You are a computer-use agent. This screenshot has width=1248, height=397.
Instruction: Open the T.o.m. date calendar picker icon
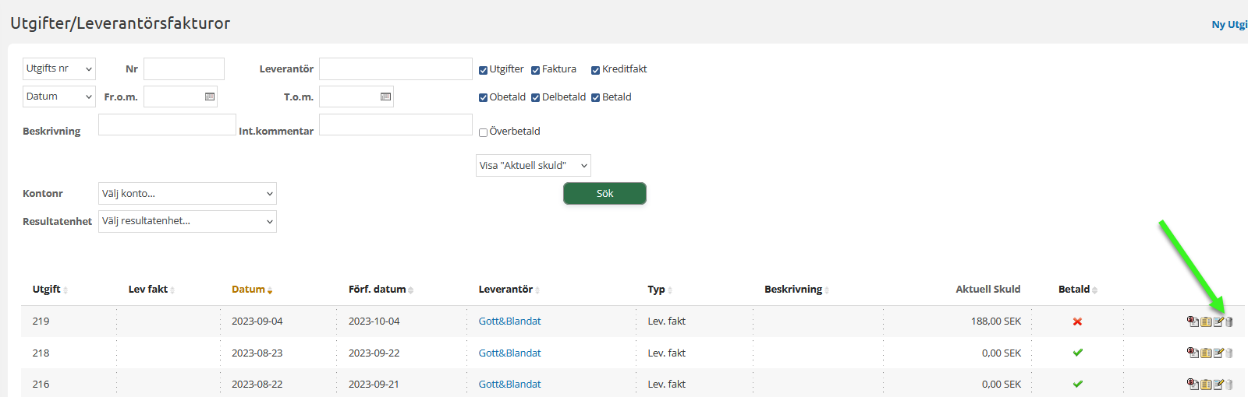(385, 97)
